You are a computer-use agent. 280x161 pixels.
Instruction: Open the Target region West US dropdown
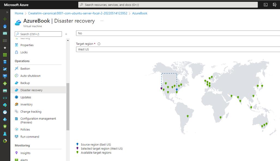(x=178, y=49)
